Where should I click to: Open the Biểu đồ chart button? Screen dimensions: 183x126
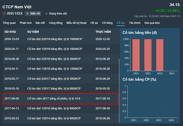(x=33, y=13)
